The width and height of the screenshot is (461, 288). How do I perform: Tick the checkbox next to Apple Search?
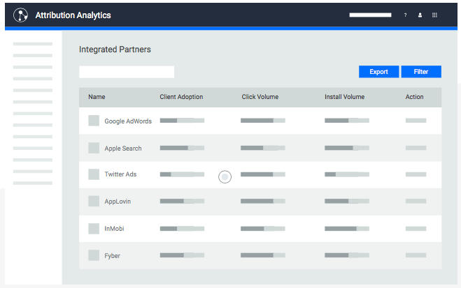pos(94,148)
